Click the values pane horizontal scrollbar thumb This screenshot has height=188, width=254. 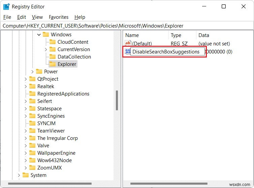click(x=169, y=184)
